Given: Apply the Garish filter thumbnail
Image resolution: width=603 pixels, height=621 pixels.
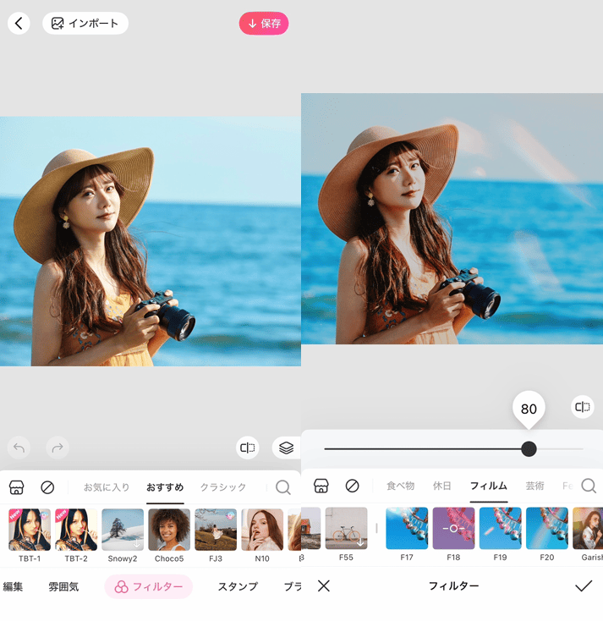Looking at the screenshot, I should pyautogui.click(x=588, y=528).
